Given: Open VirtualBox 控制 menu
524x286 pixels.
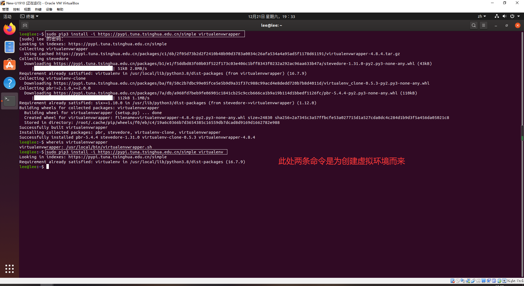Looking at the screenshot, I should pos(16,10).
